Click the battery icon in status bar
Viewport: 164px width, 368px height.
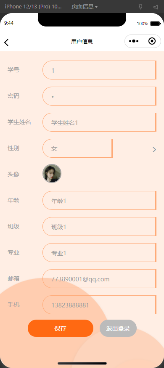point(155,24)
